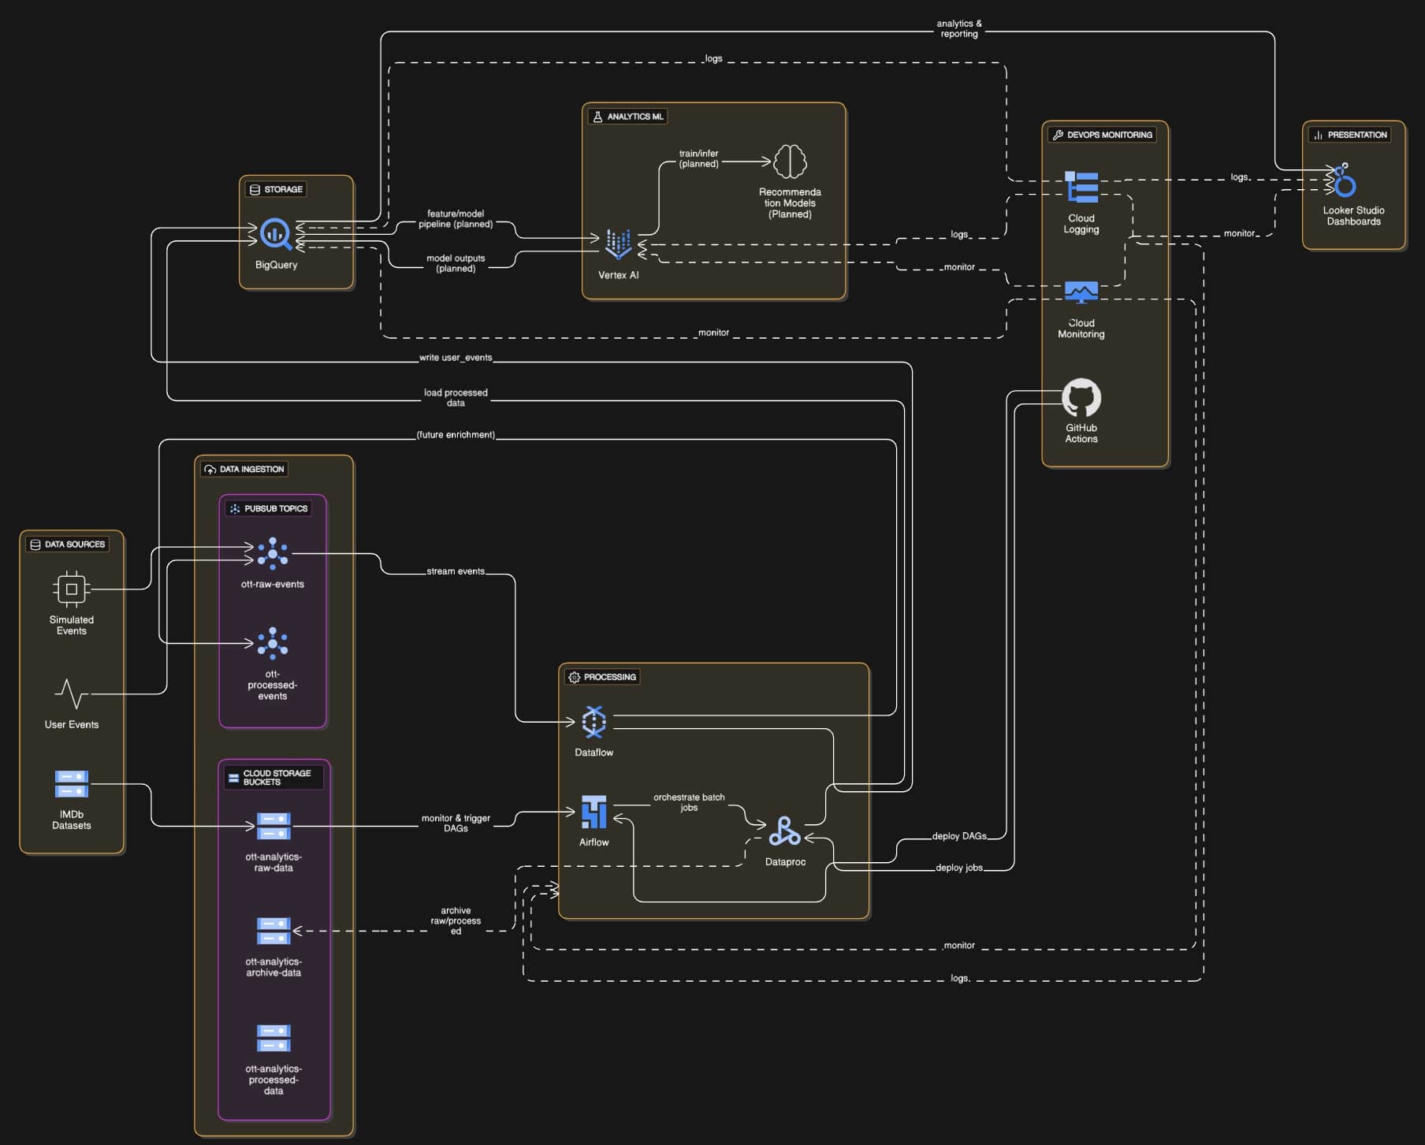Select the Airflow icon
Image resolution: width=1425 pixels, height=1145 pixels.
click(x=593, y=812)
